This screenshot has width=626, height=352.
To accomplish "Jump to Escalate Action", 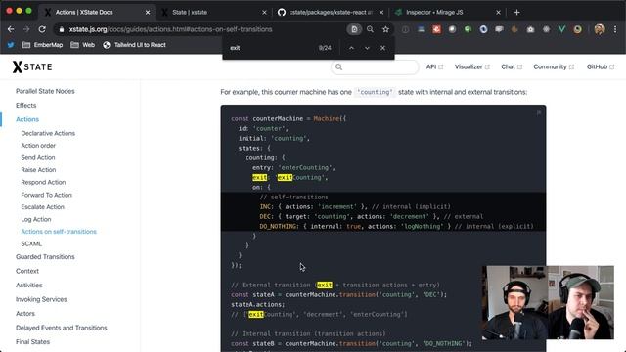I will [x=42, y=206].
